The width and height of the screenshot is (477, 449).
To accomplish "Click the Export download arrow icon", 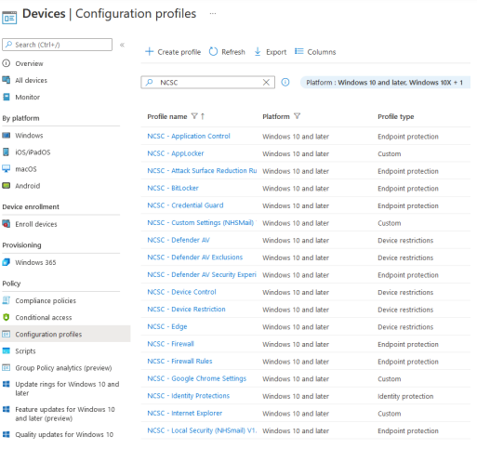I will pyautogui.click(x=258, y=51).
